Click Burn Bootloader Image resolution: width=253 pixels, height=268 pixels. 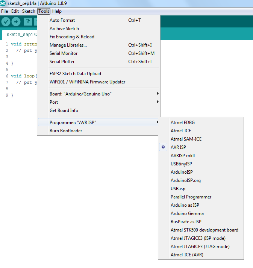click(99, 131)
